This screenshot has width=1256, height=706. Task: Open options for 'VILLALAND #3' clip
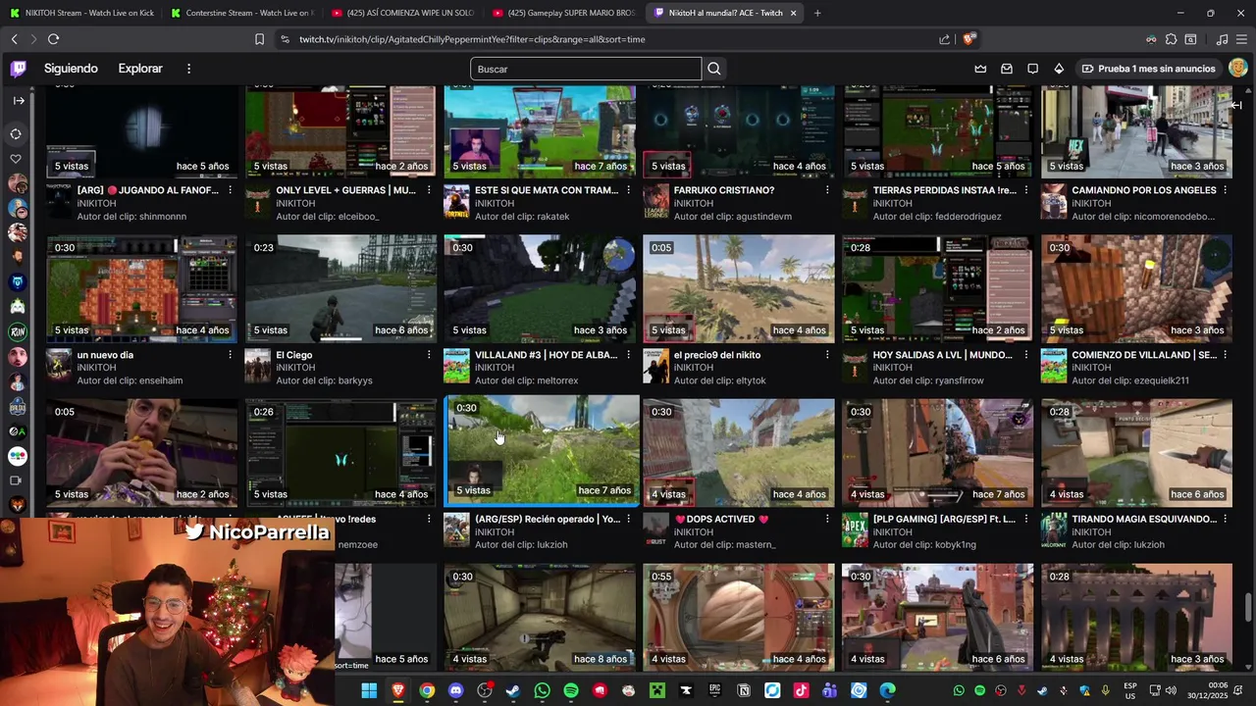tap(628, 355)
